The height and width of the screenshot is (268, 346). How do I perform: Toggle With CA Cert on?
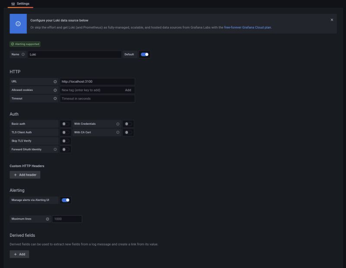pyautogui.click(x=128, y=132)
